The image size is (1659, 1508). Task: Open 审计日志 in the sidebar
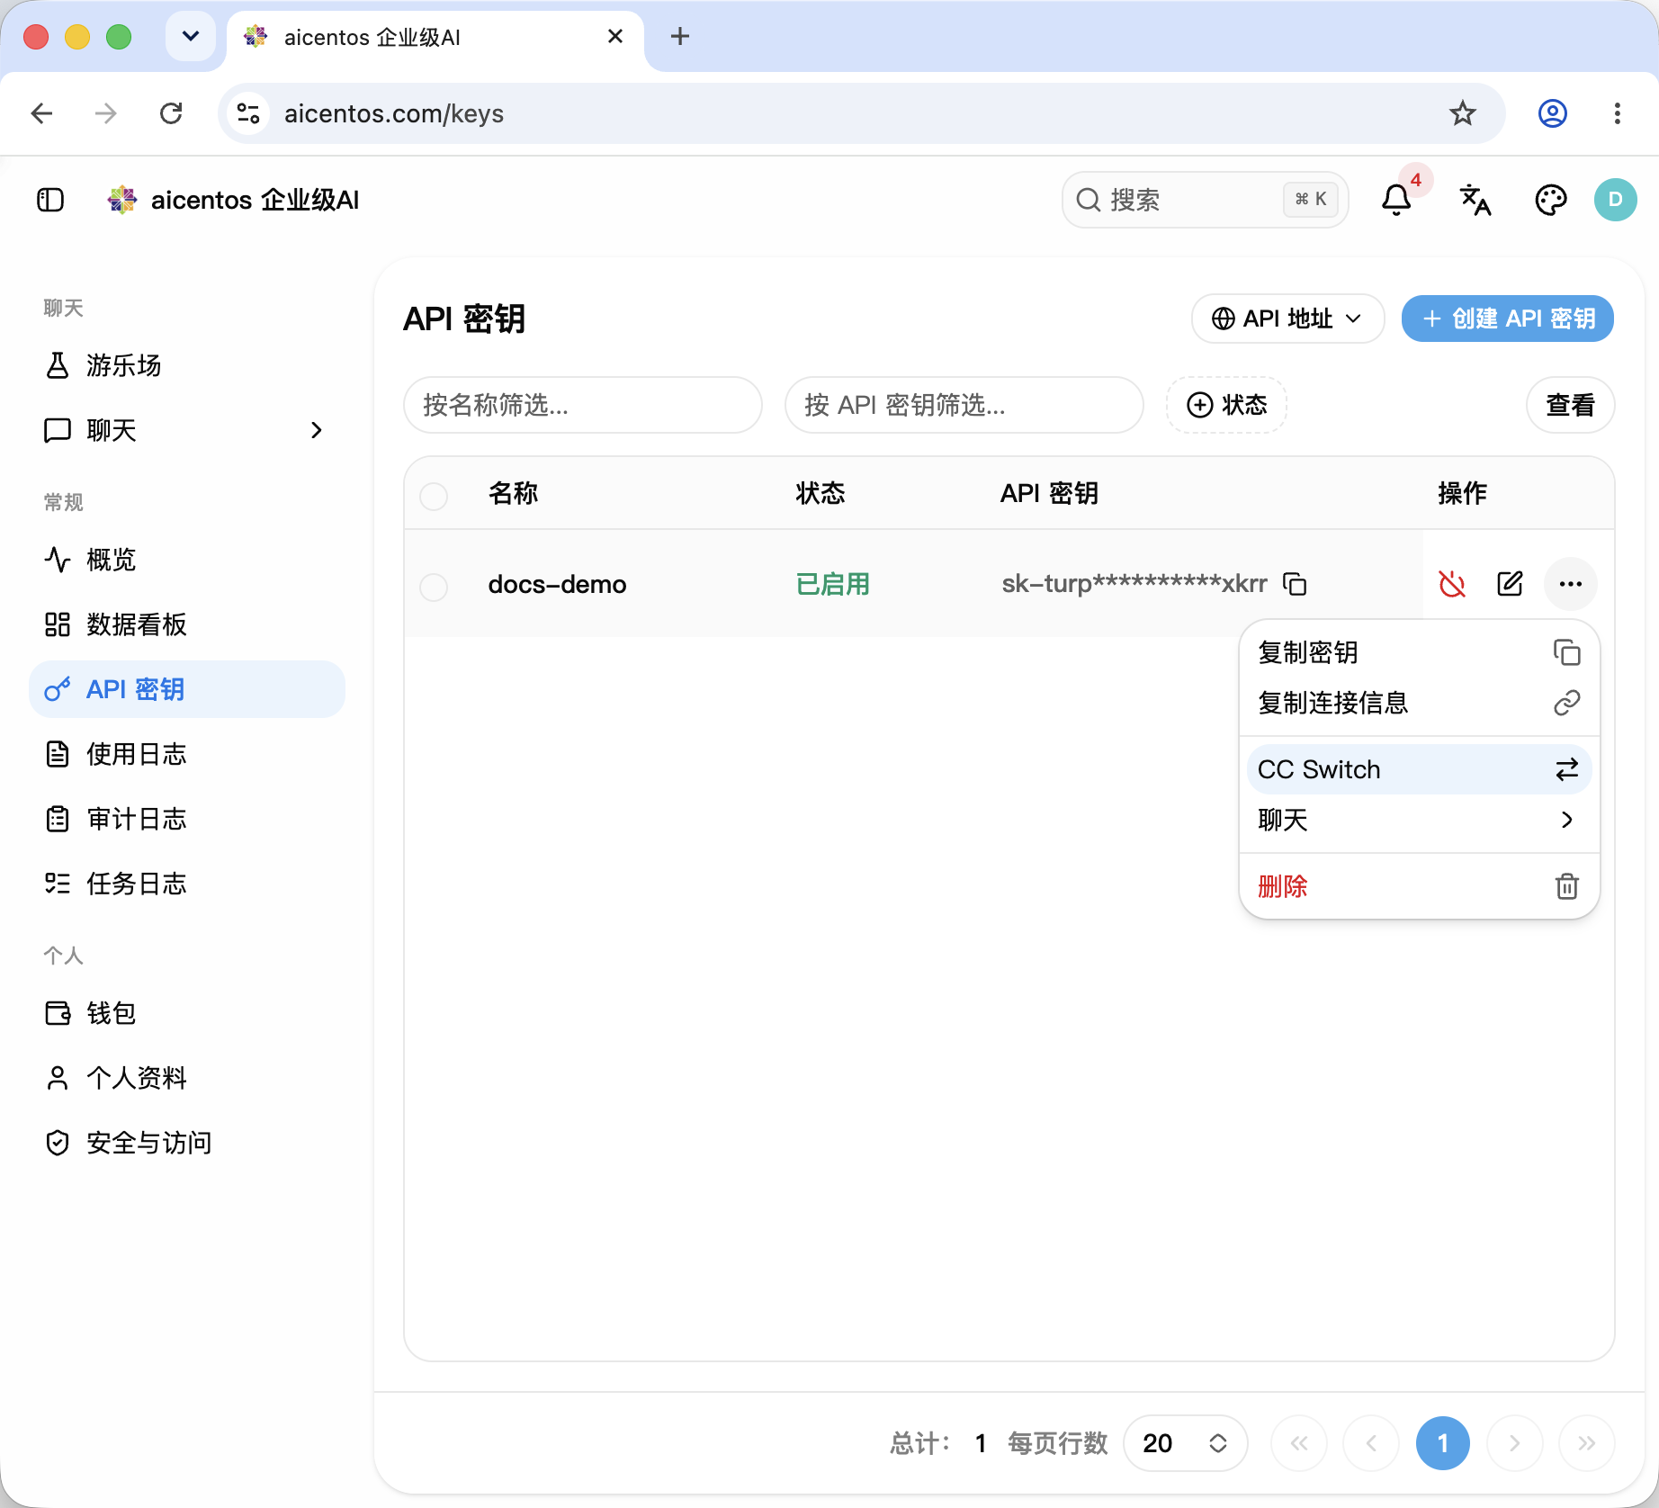pyautogui.click(x=187, y=819)
